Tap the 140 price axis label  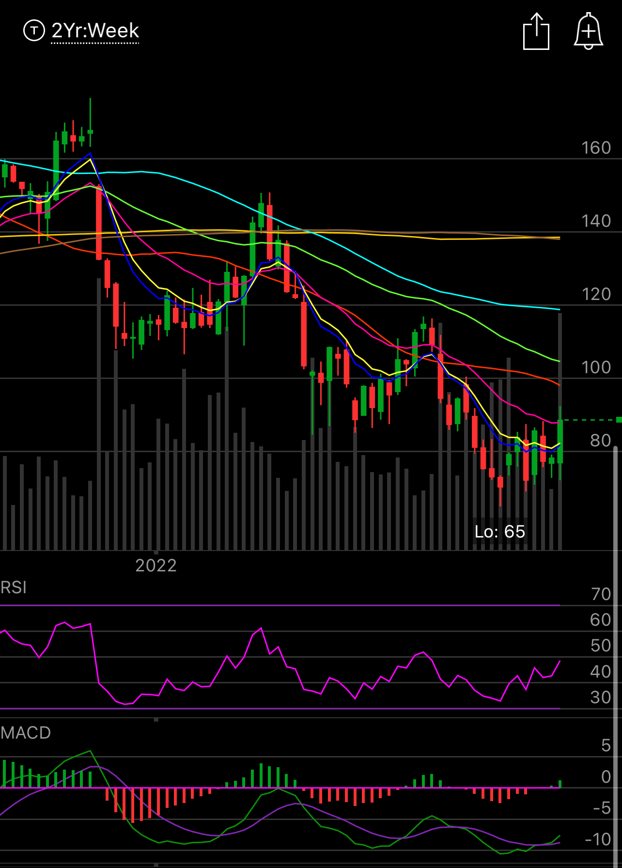point(596,221)
